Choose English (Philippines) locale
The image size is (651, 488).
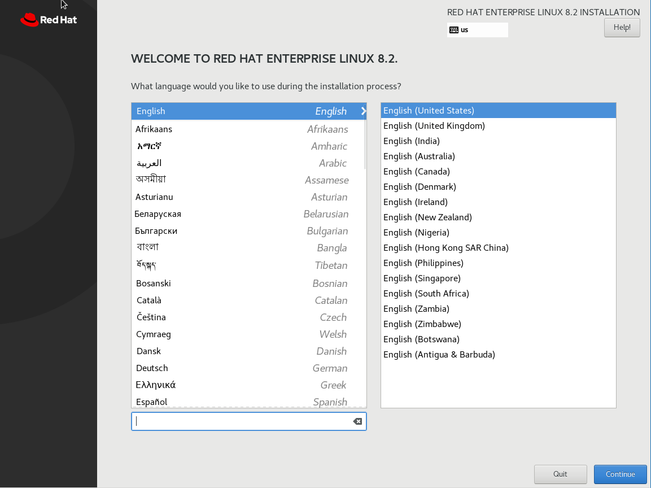pos(498,263)
